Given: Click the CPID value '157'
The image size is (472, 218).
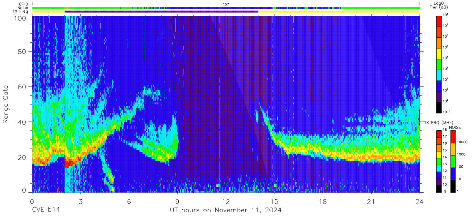Looking at the screenshot, I should point(226,4).
